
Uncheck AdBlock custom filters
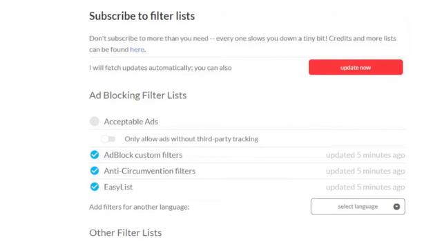click(x=95, y=155)
